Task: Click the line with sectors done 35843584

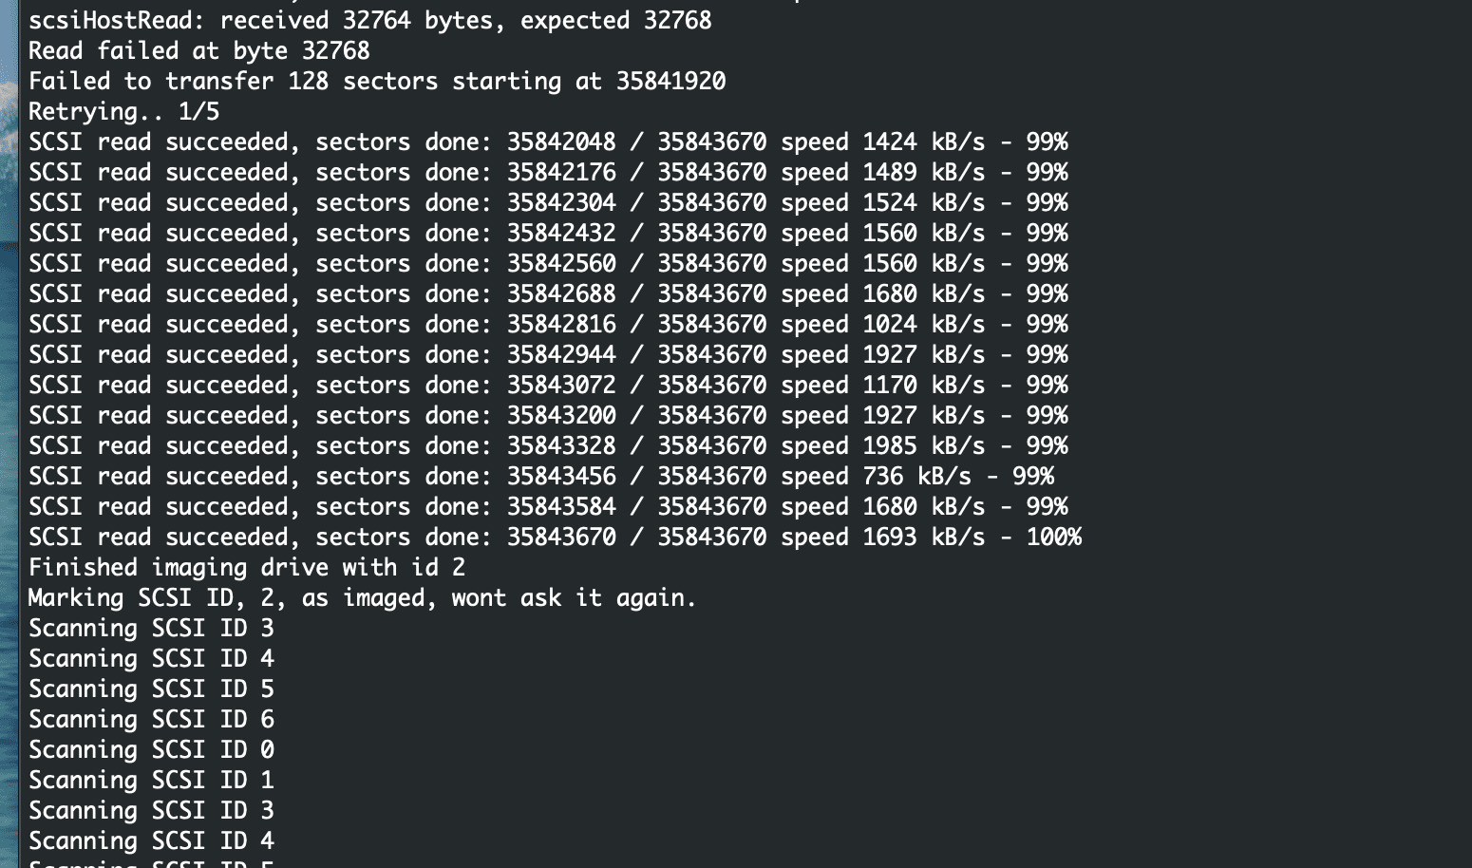Action: click(x=547, y=507)
